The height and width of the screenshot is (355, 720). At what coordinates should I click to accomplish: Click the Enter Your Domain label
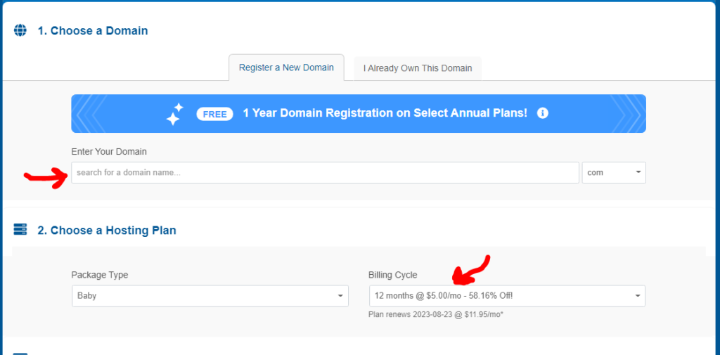click(109, 152)
